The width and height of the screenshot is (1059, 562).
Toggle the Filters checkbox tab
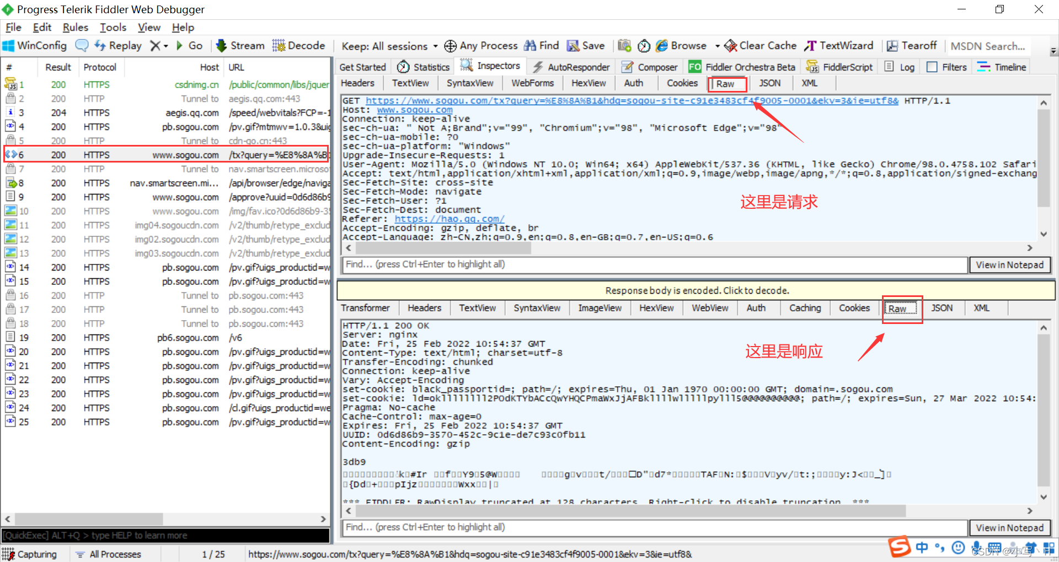(946, 67)
